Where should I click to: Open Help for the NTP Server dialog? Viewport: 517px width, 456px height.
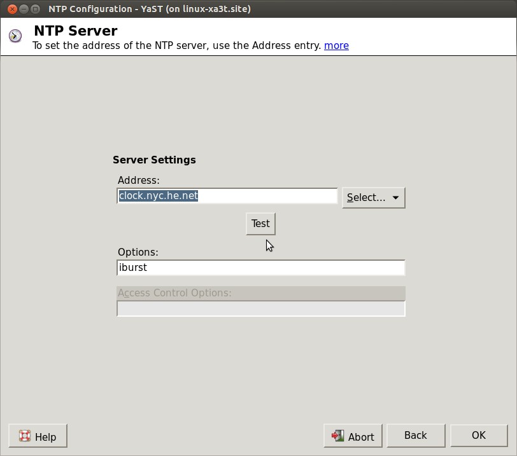click(x=38, y=437)
